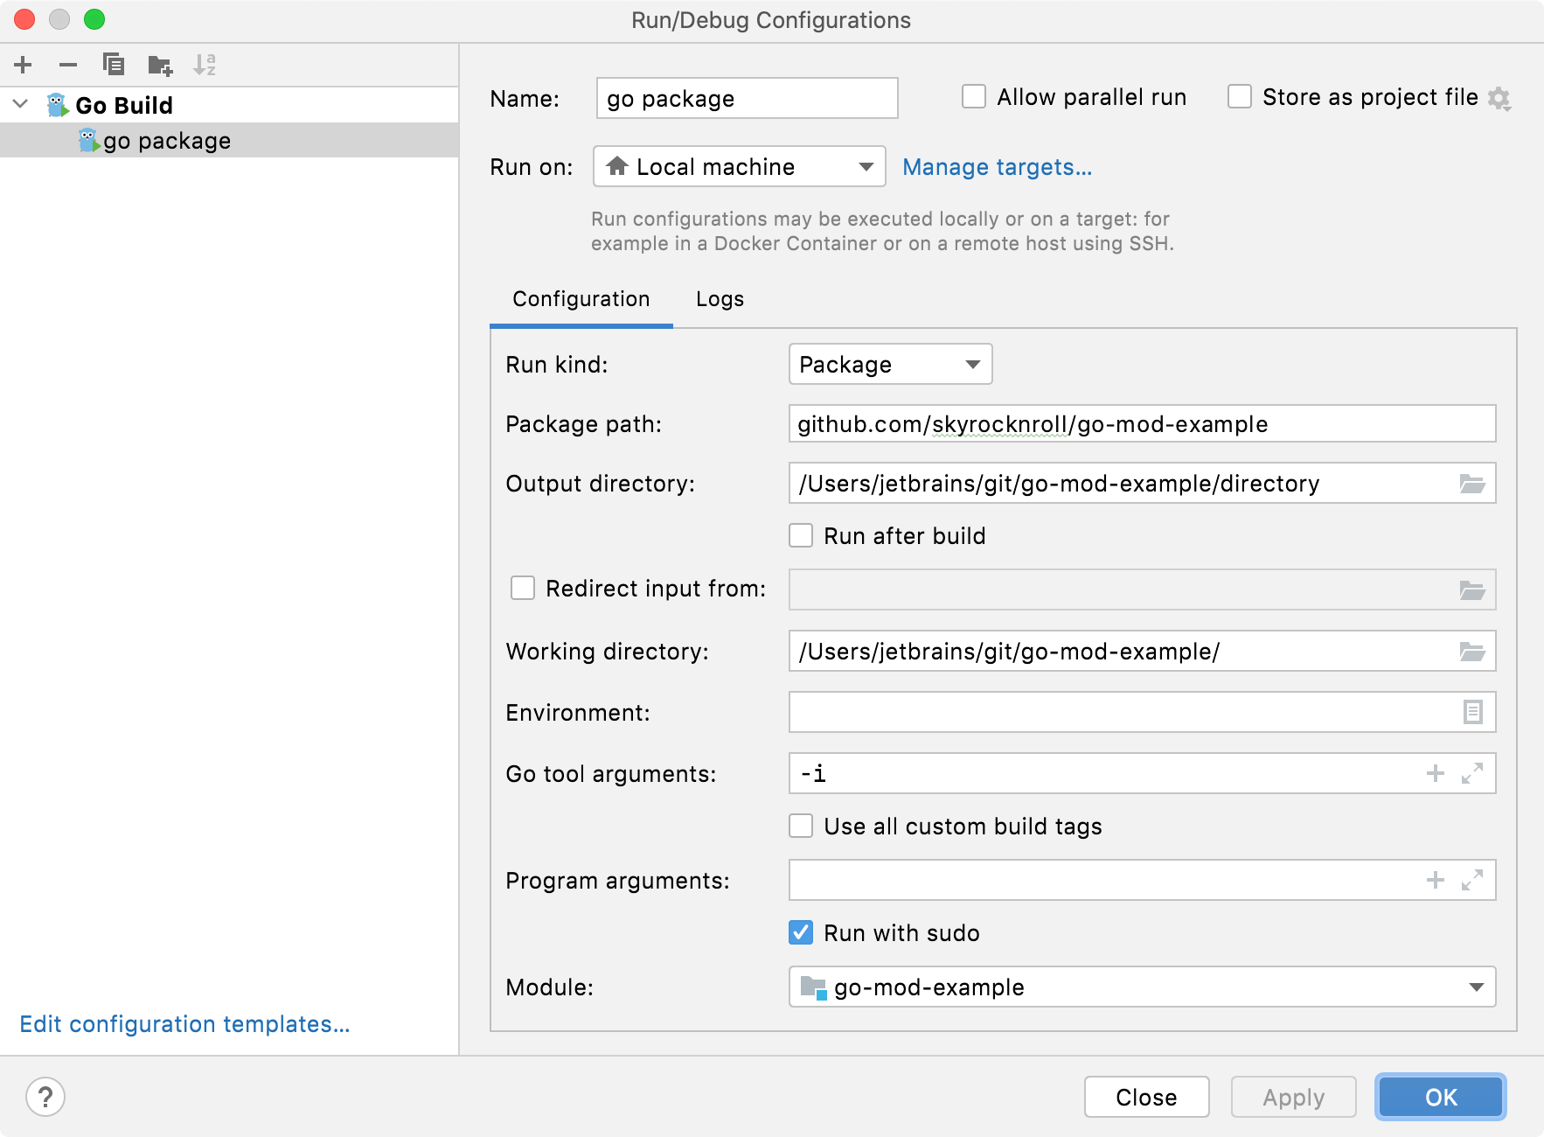Image resolution: width=1544 pixels, height=1137 pixels.
Task: Browse for the Working directory
Action: tap(1474, 651)
